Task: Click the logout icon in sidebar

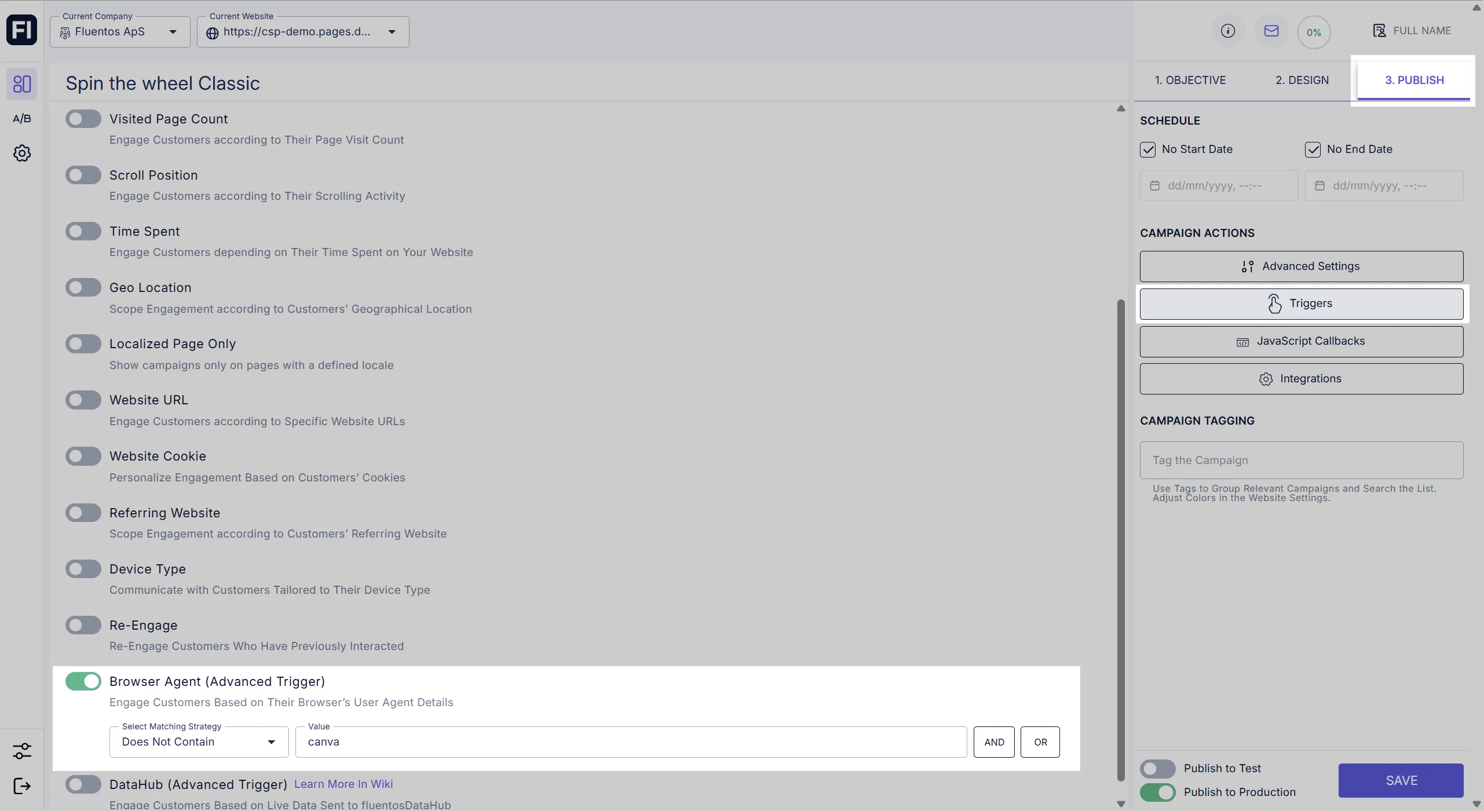Action: 21,786
